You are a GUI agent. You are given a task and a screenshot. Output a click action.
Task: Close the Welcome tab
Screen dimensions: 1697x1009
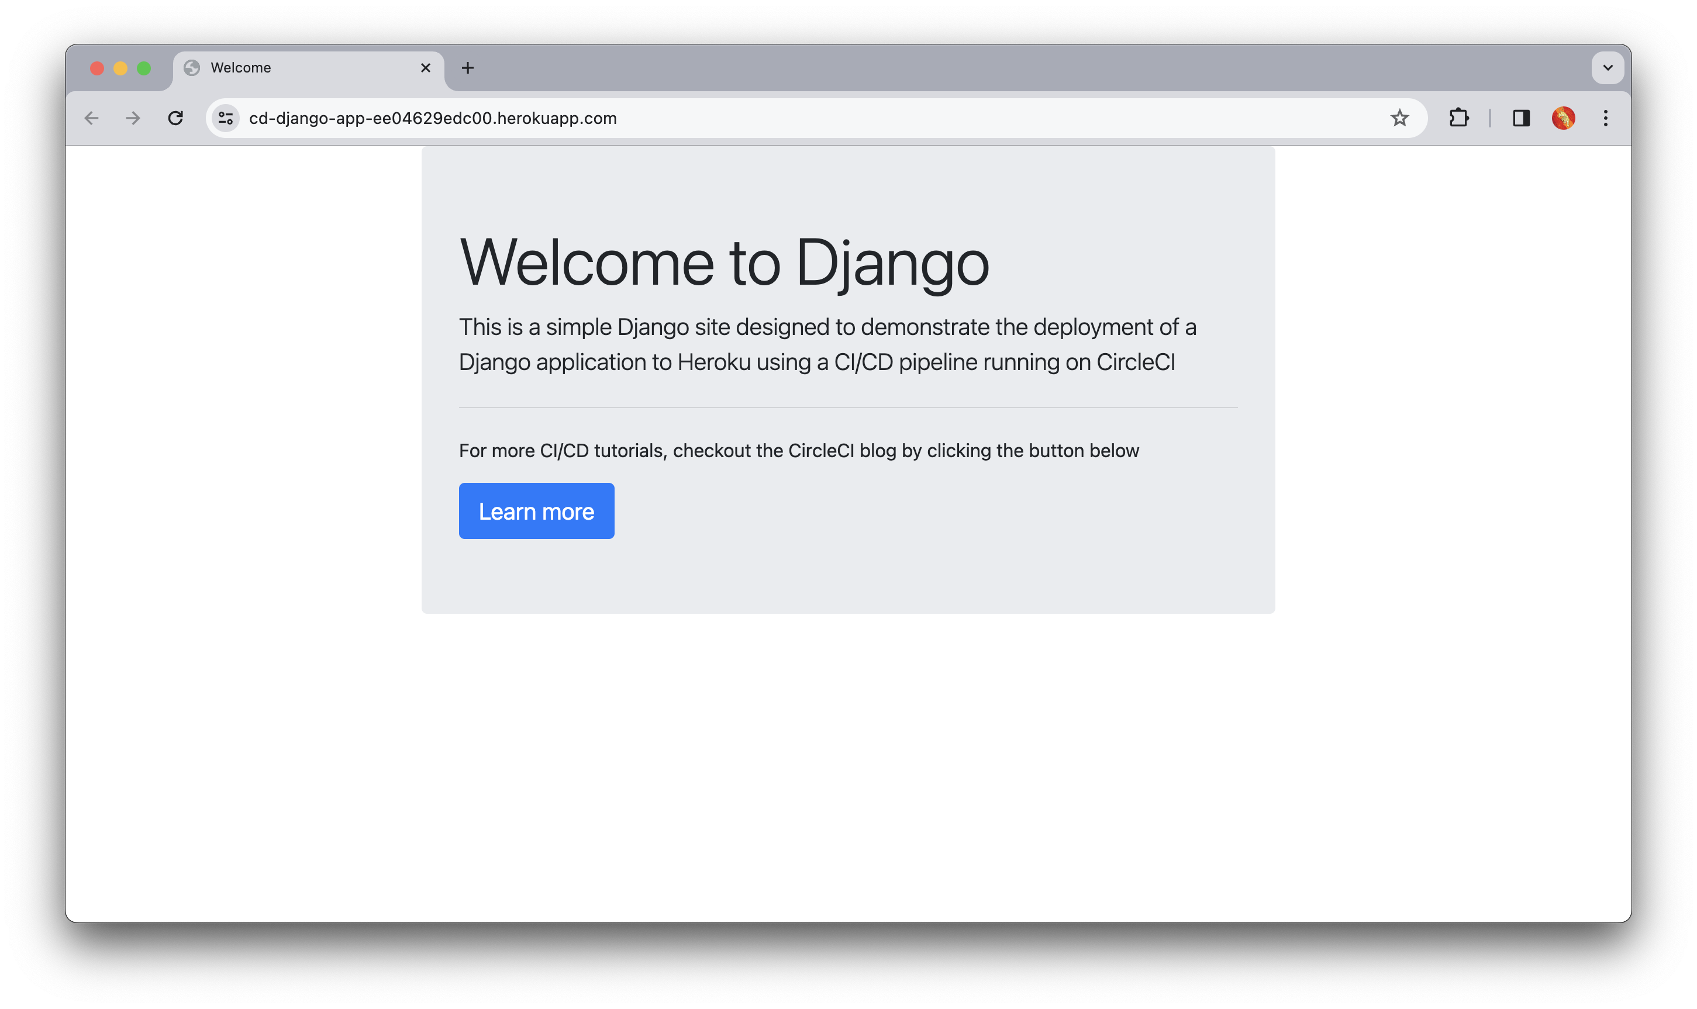(426, 67)
